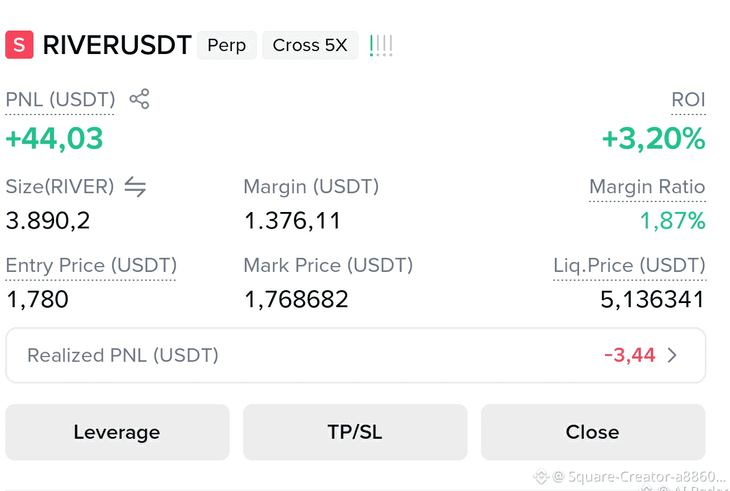The height and width of the screenshot is (491, 730).
Task: Open the ADL signal bars indicator
Action: click(381, 46)
